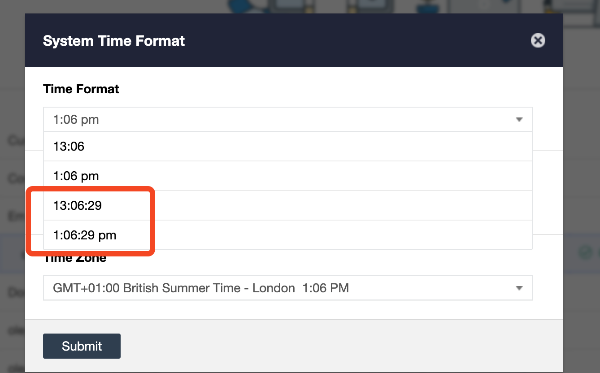Expand the Time Zone dropdown arrow
Screen dimensions: 600x373
(x=519, y=288)
